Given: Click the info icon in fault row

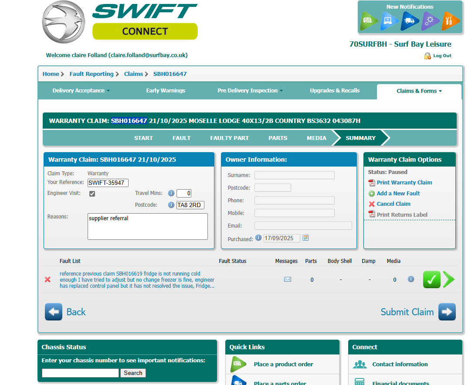Looking at the screenshot, I should (411, 279).
